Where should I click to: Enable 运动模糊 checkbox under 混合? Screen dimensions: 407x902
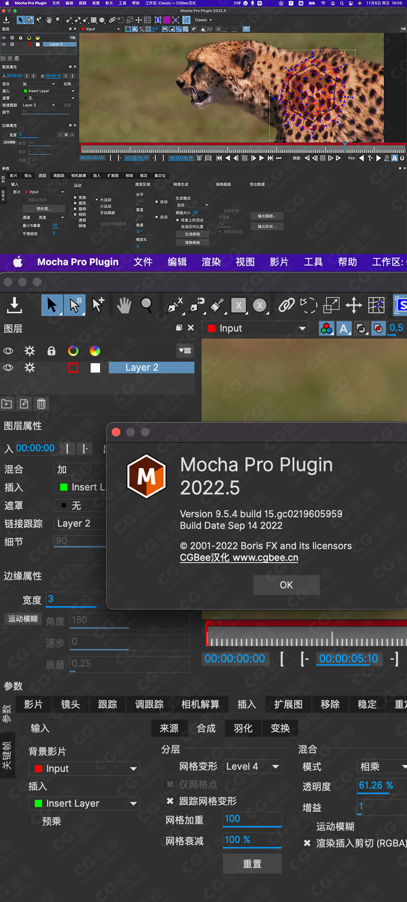pyautogui.click(x=307, y=827)
